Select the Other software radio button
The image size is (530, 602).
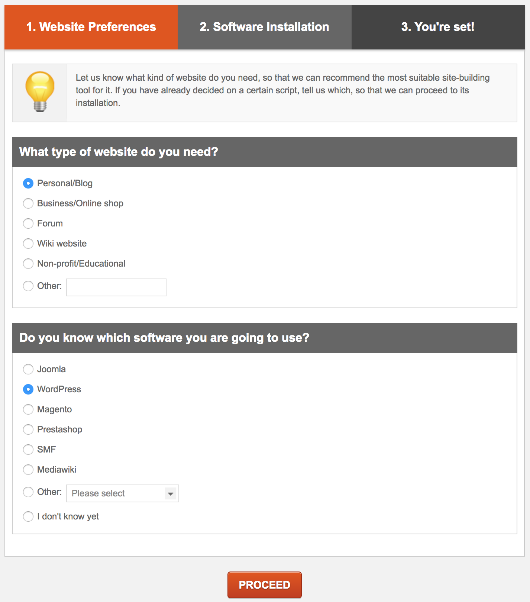28,492
